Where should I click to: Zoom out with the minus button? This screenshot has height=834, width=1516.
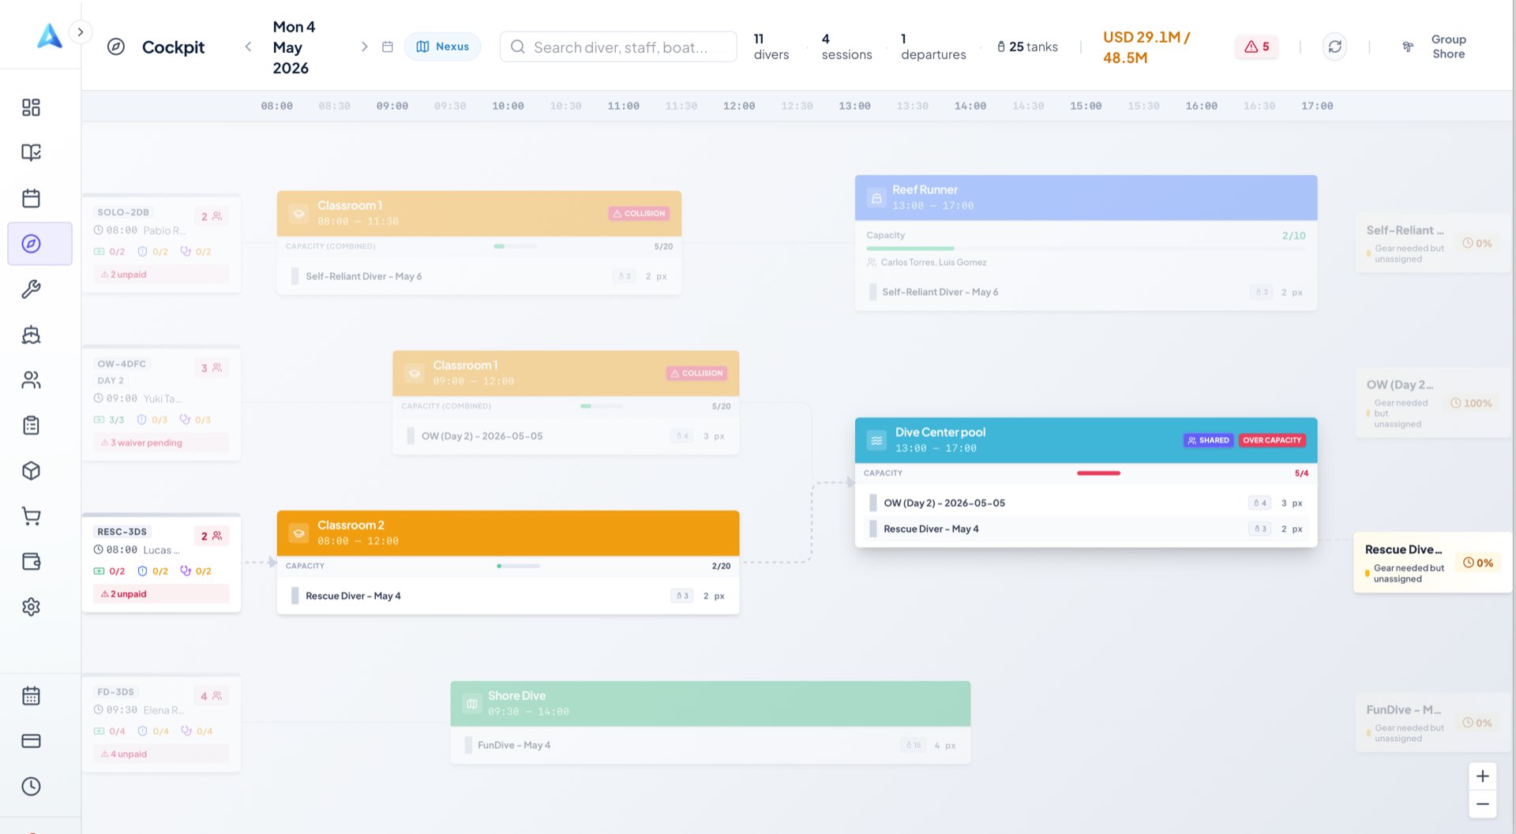1482,804
